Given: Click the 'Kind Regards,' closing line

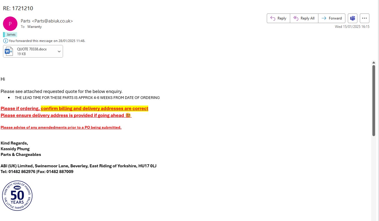Looking at the screenshot, I should click(x=14, y=143).
